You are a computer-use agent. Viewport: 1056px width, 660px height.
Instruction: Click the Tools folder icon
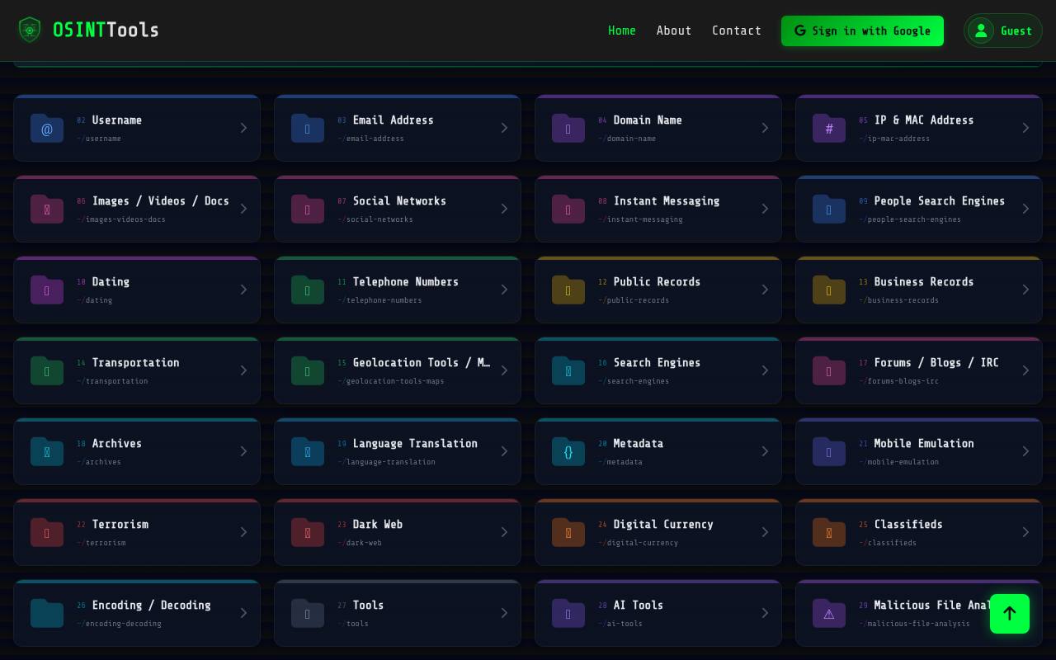coord(308,613)
